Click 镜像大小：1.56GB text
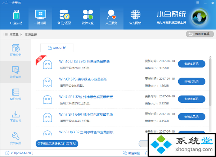Image resolution: width=216 pixels, height=157 pixels. pos(157,86)
